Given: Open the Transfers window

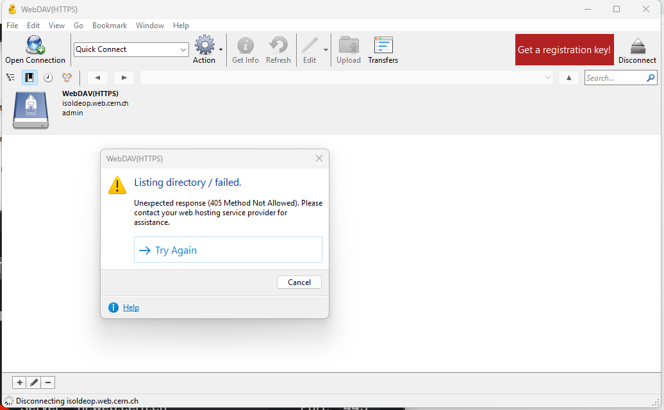Looking at the screenshot, I should (383, 45).
